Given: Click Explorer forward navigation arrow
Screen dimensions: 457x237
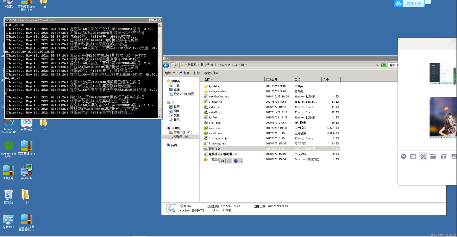Looking at the screenshot, I should tap(173, 65).
